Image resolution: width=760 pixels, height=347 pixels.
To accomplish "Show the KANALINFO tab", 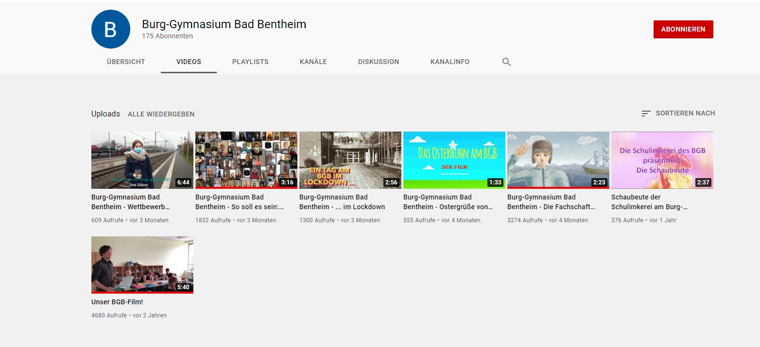I will [450, 62].
